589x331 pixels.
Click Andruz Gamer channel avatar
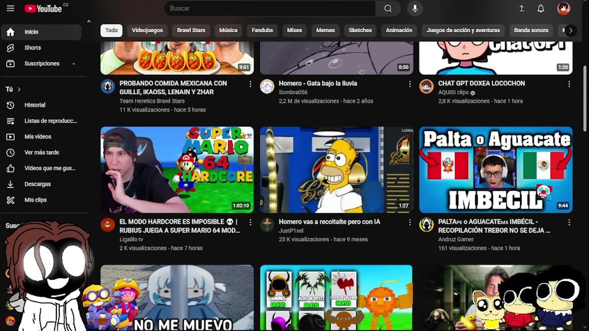pyautogui.click(x=427, y=224)
